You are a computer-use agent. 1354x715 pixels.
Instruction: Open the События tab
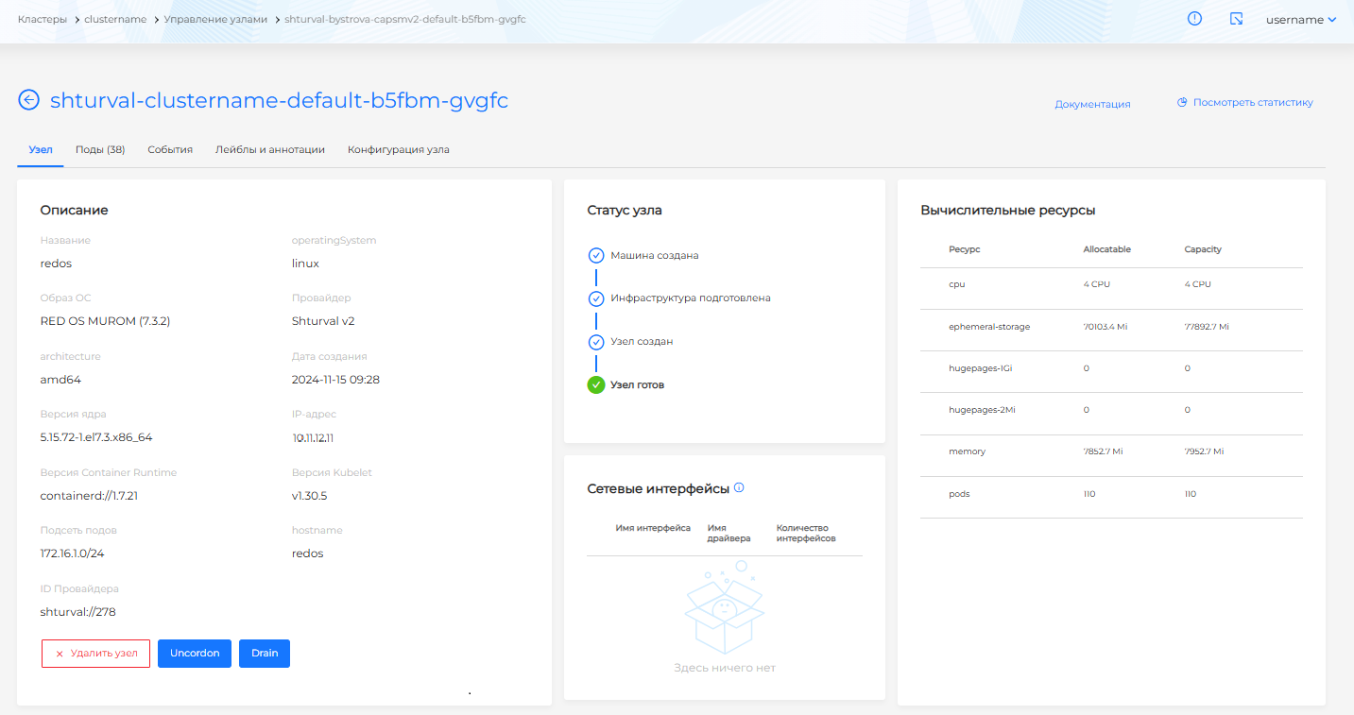170,149
